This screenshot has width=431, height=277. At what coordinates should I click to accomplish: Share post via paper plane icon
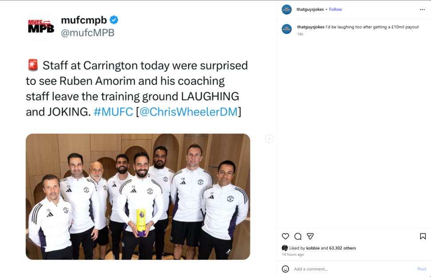[x=310, y=236]
